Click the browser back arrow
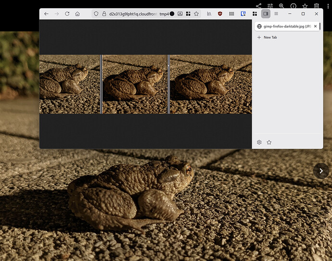This screenshot has width=332, height=261. click(x=46, y=14)
